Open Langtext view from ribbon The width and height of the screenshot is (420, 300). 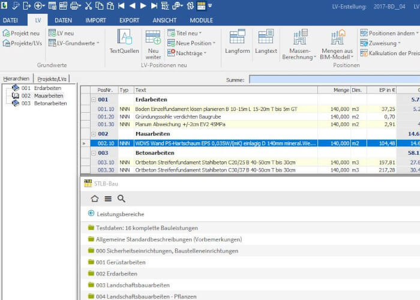(266, 41)
